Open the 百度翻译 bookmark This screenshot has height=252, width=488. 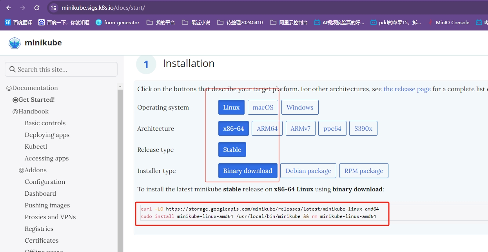(x=18, y=23)
